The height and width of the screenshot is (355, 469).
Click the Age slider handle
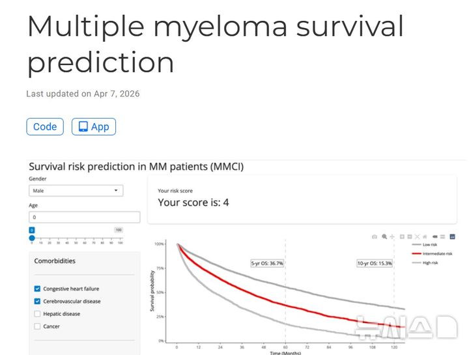coord(32,238)
